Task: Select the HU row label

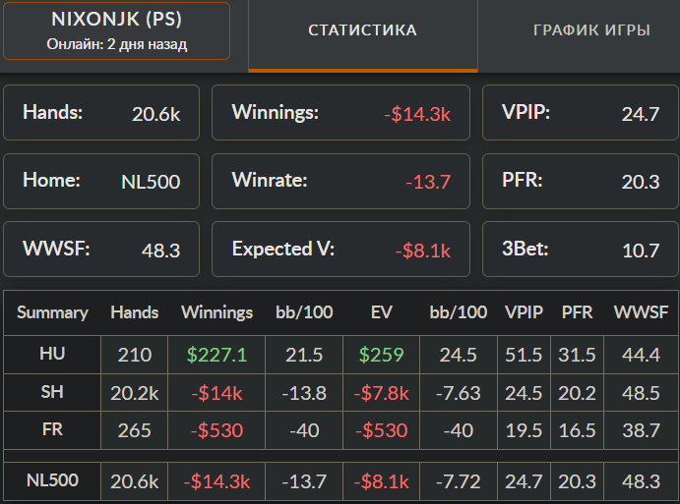Action: pyautogui.click(x=52, y=354)
